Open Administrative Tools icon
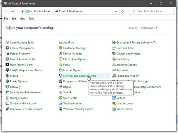Image resolution: width=178 pixels, height=133 pixels. click(7, 42)
